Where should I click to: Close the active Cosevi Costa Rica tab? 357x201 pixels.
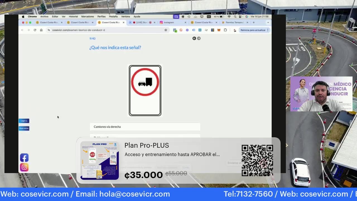(124, 22)
